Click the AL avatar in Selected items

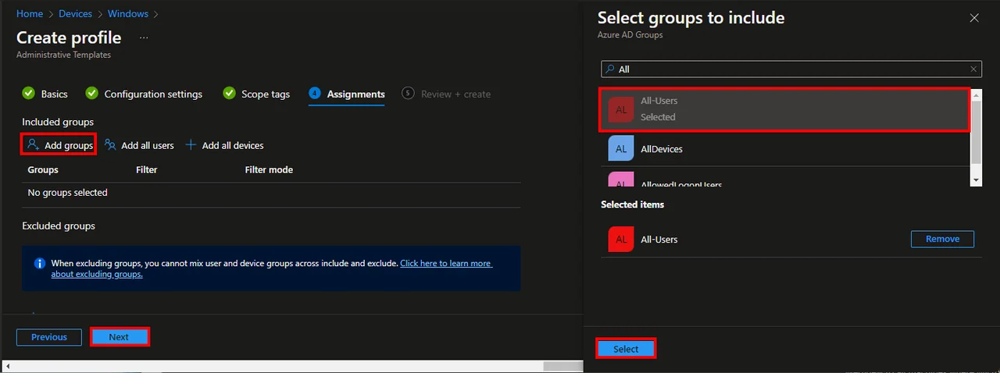click(620, 240)
